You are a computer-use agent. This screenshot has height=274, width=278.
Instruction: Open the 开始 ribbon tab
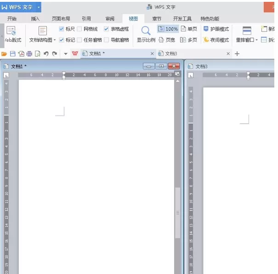tap(12, 19)
